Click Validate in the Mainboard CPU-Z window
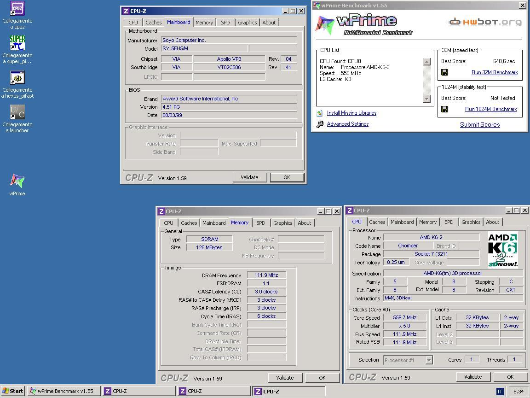The image size is (530, 398). [x=249, y=177]
